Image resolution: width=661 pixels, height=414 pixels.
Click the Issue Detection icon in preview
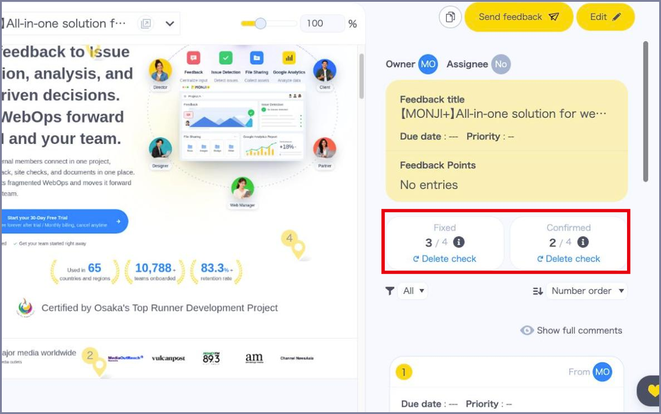pos(226,57)
